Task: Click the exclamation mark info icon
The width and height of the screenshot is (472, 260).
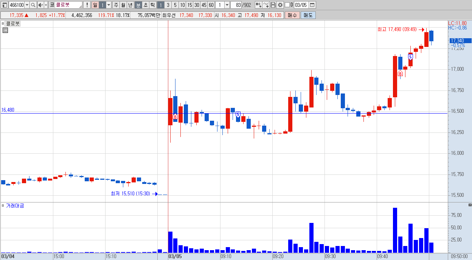Action: (87, 5)
